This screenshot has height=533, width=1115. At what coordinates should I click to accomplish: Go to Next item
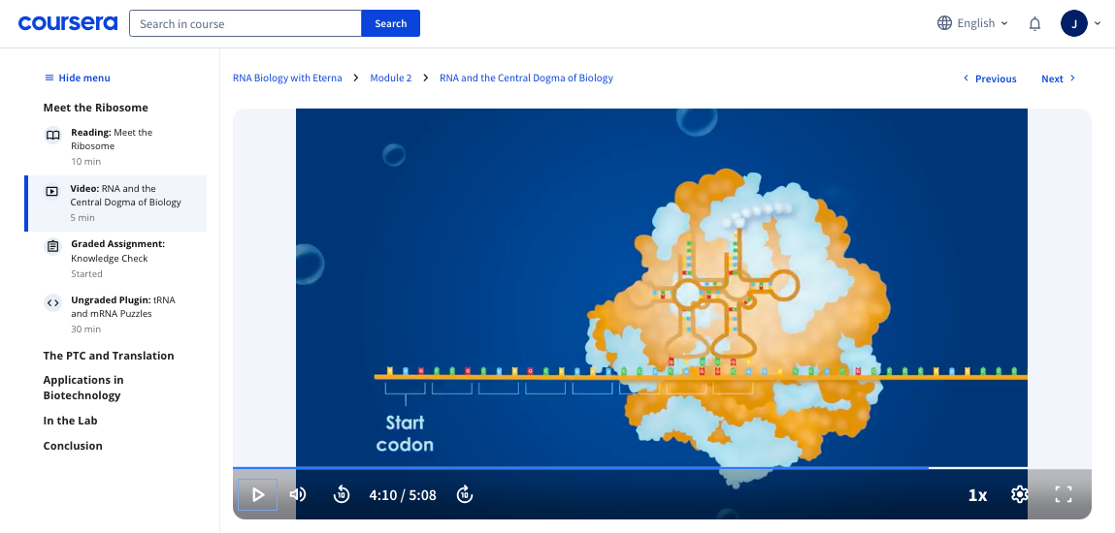[1059, 78]
